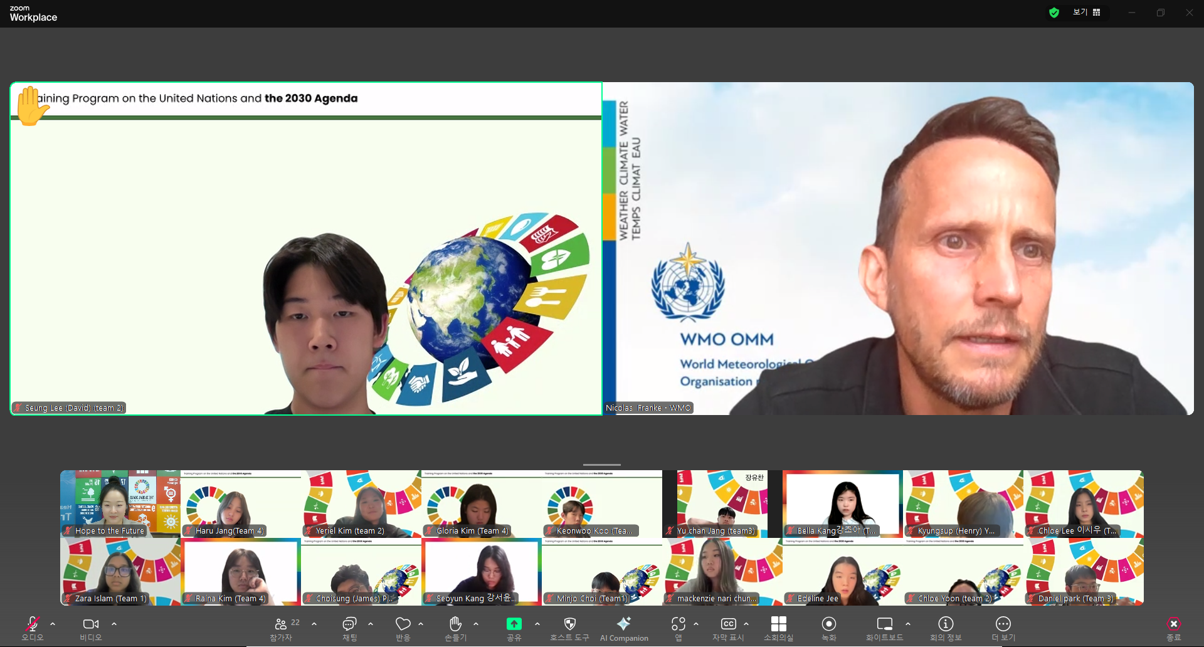Click the Gloria Kim (Team 4) thumbnail
1204x647 pixels.
pos(482,504)
